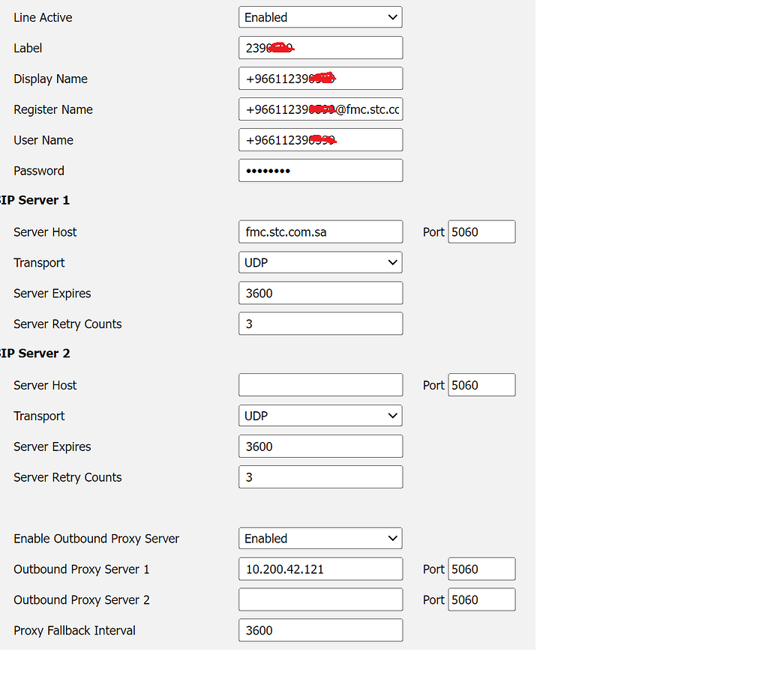Screen dimensions: 768x690
Task: Select the Server Expires field for SIP Server 1
Action: (320, 292)
